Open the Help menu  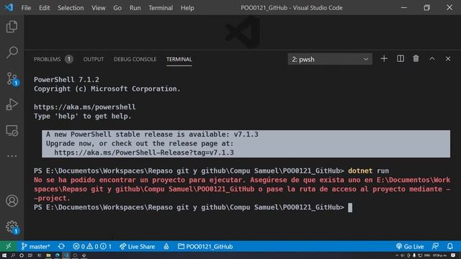pyautogui.click(x=187, y=8)
